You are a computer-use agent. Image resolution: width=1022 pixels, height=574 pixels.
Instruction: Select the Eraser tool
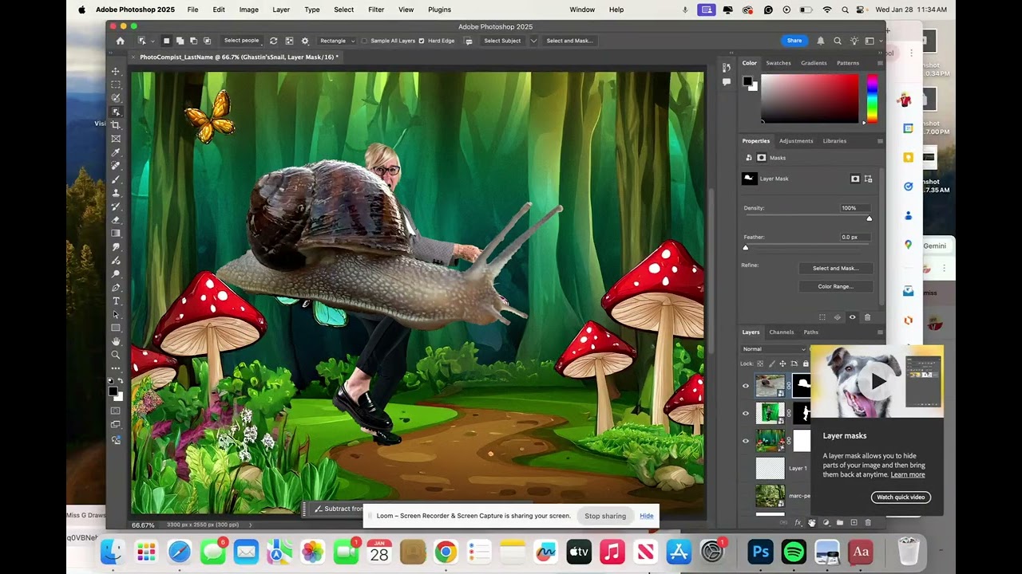116,220
